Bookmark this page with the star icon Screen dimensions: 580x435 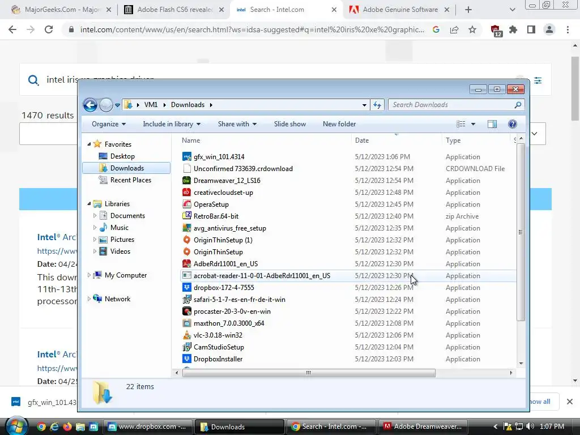tap(472, 29)
